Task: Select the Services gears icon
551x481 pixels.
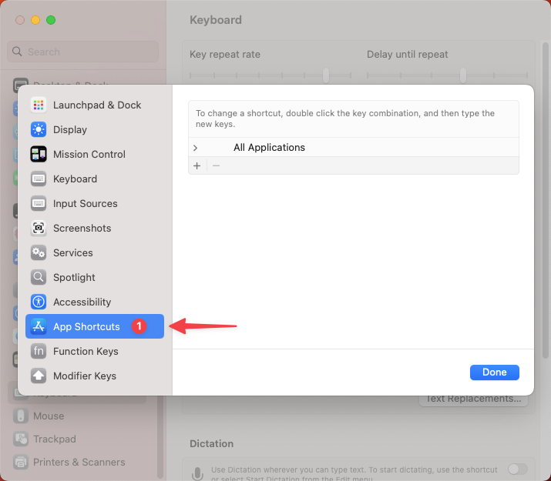Action: 39,252
